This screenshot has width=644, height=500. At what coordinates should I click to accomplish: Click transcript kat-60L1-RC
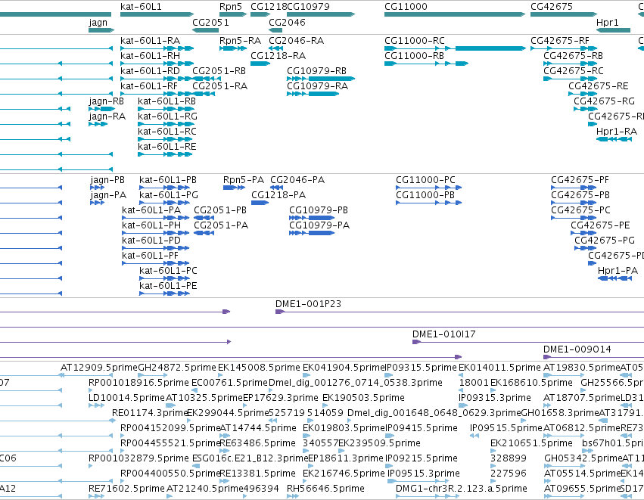(167, 132)
